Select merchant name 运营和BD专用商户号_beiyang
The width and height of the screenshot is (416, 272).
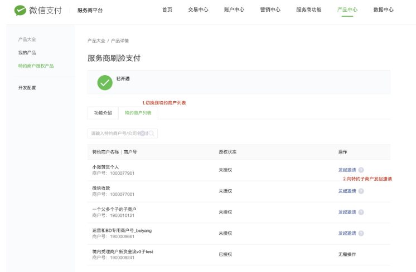click(122, 230)
